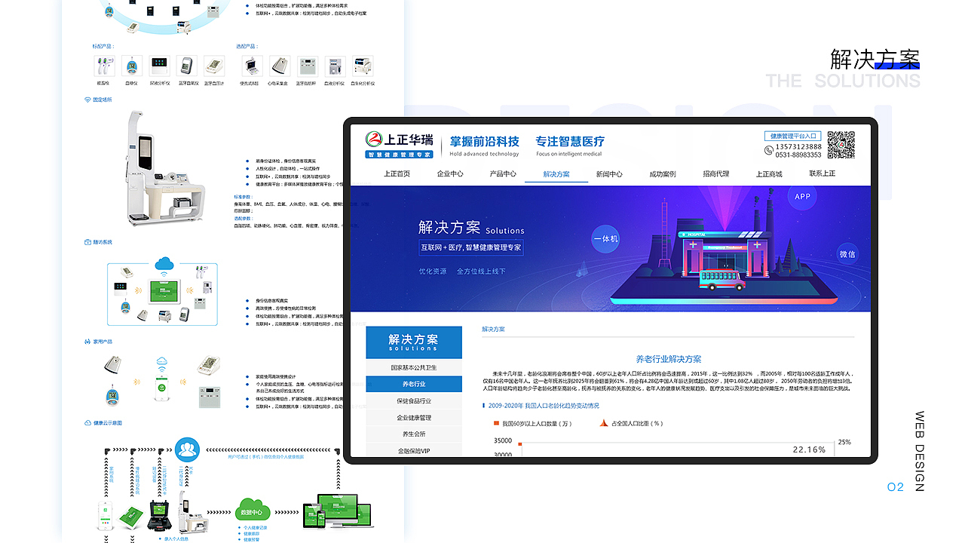The width and height of the screenshot is (965, 543).
Task: Click the cloud icon above follow-up system diagram
Action: coord(163,265)
